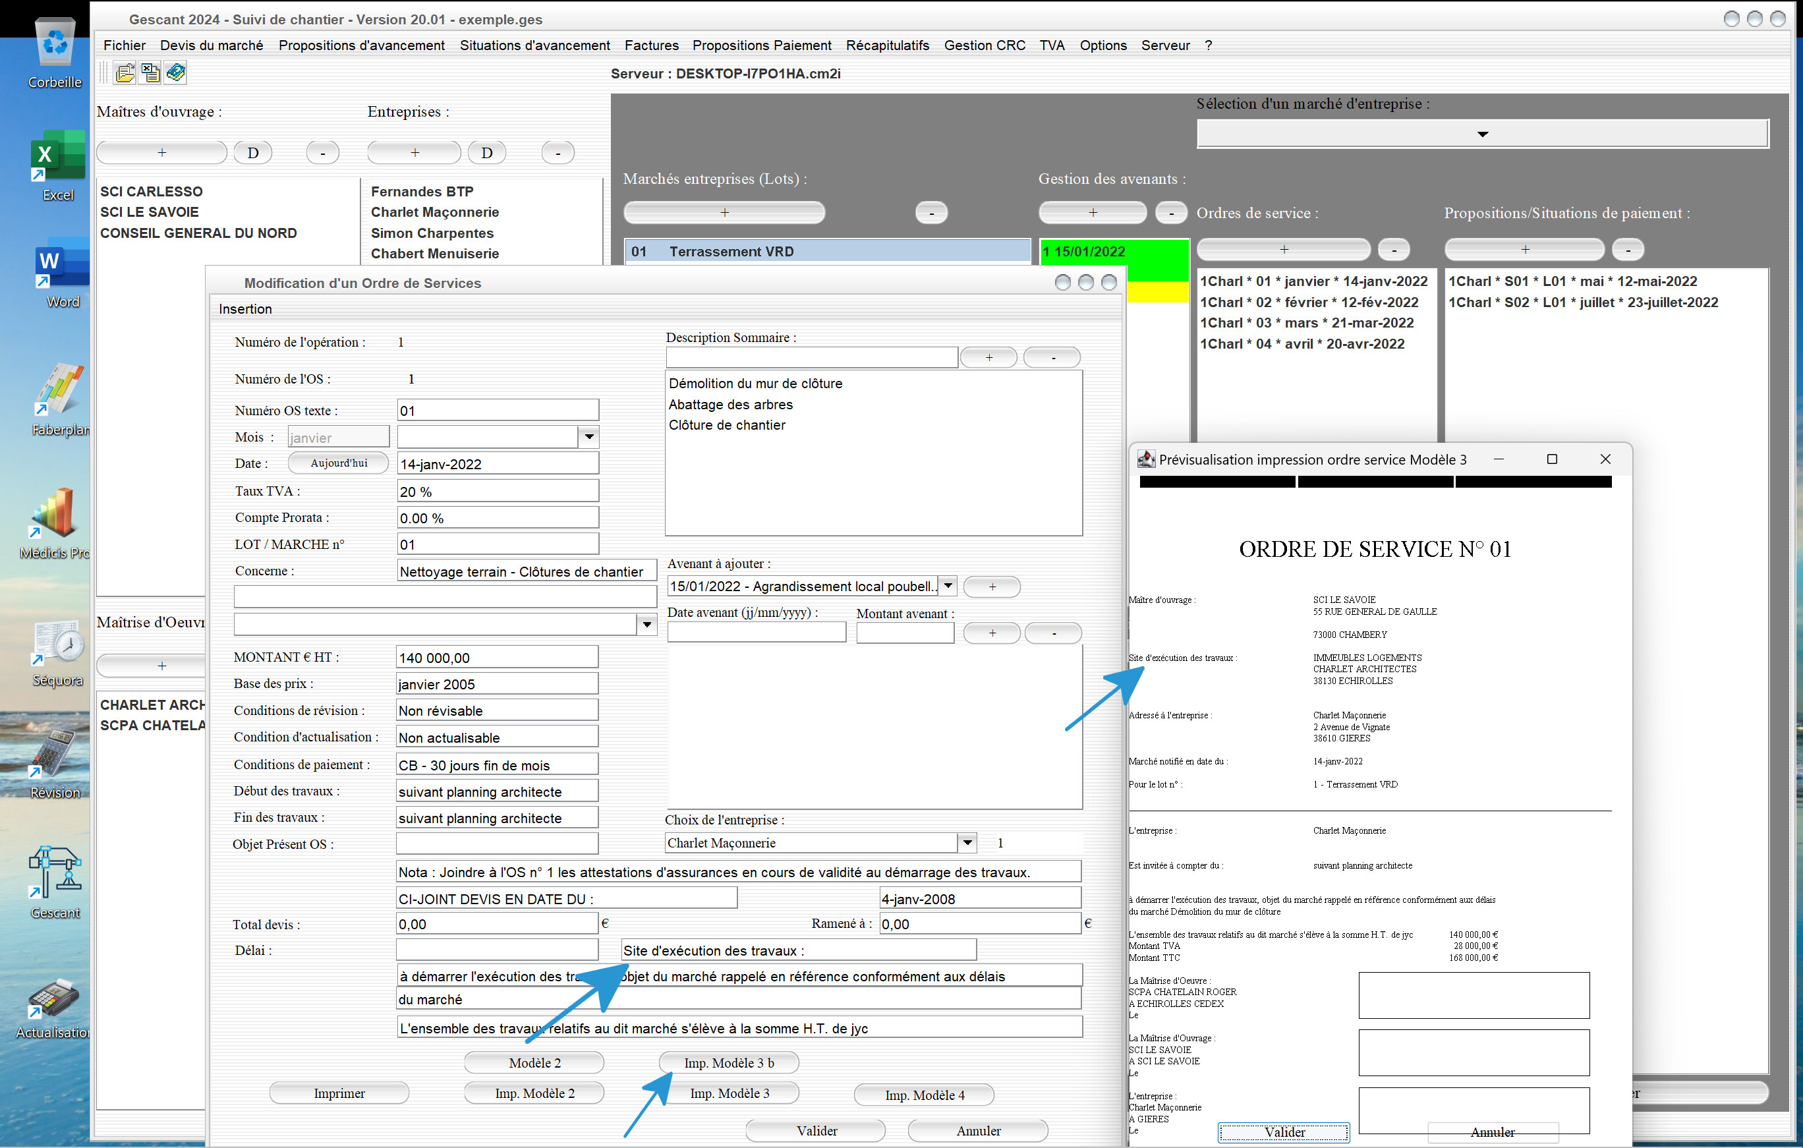Select the Excel desktop shortcut
This screenshot has width=1803, height=1148.
57,166
